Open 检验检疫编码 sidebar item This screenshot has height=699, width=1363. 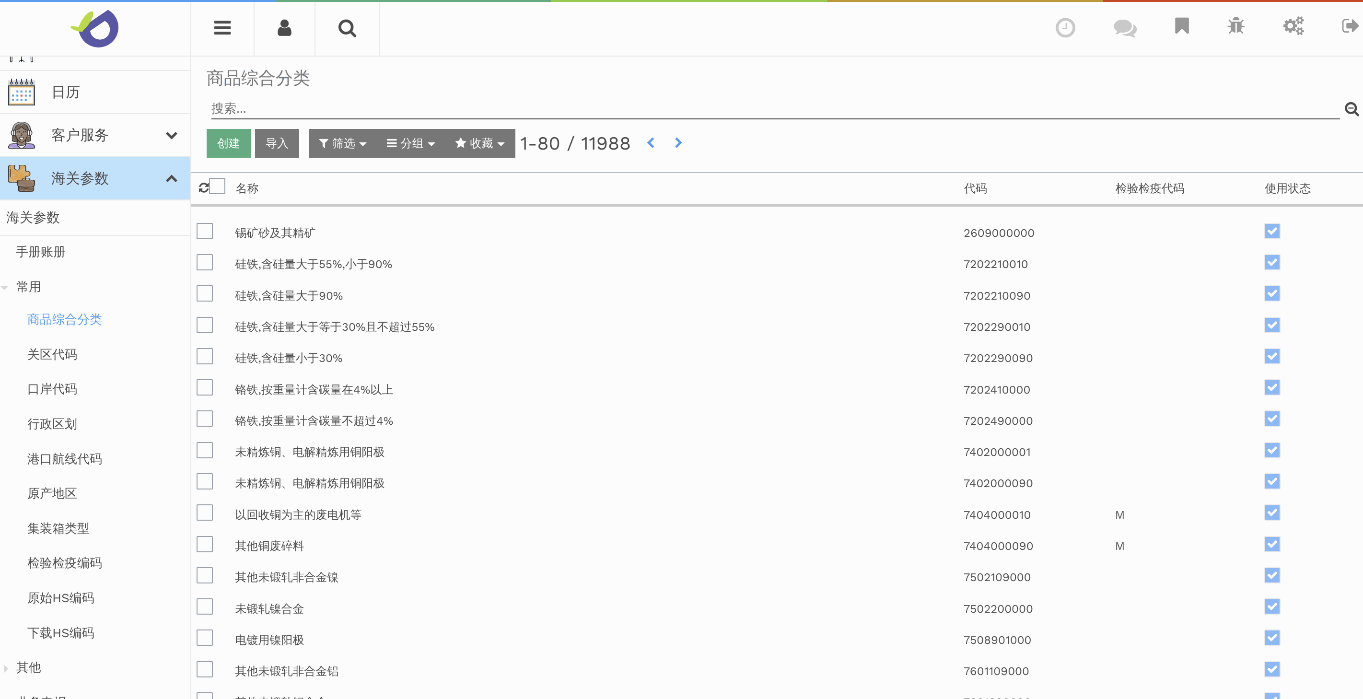click(x=65, y=563)
